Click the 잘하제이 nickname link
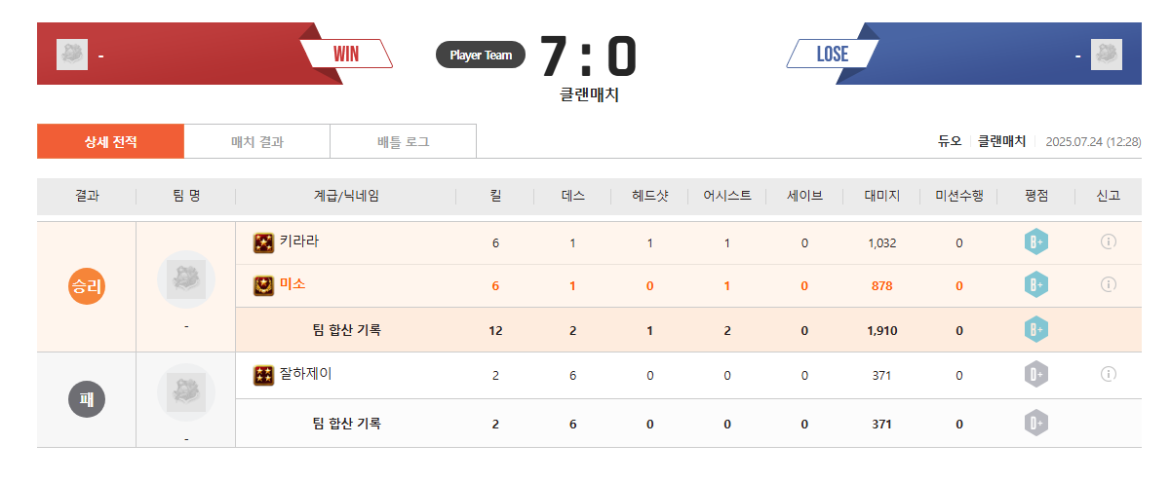The width and height of the screenshot is (1171, 482). click(306, 374)
